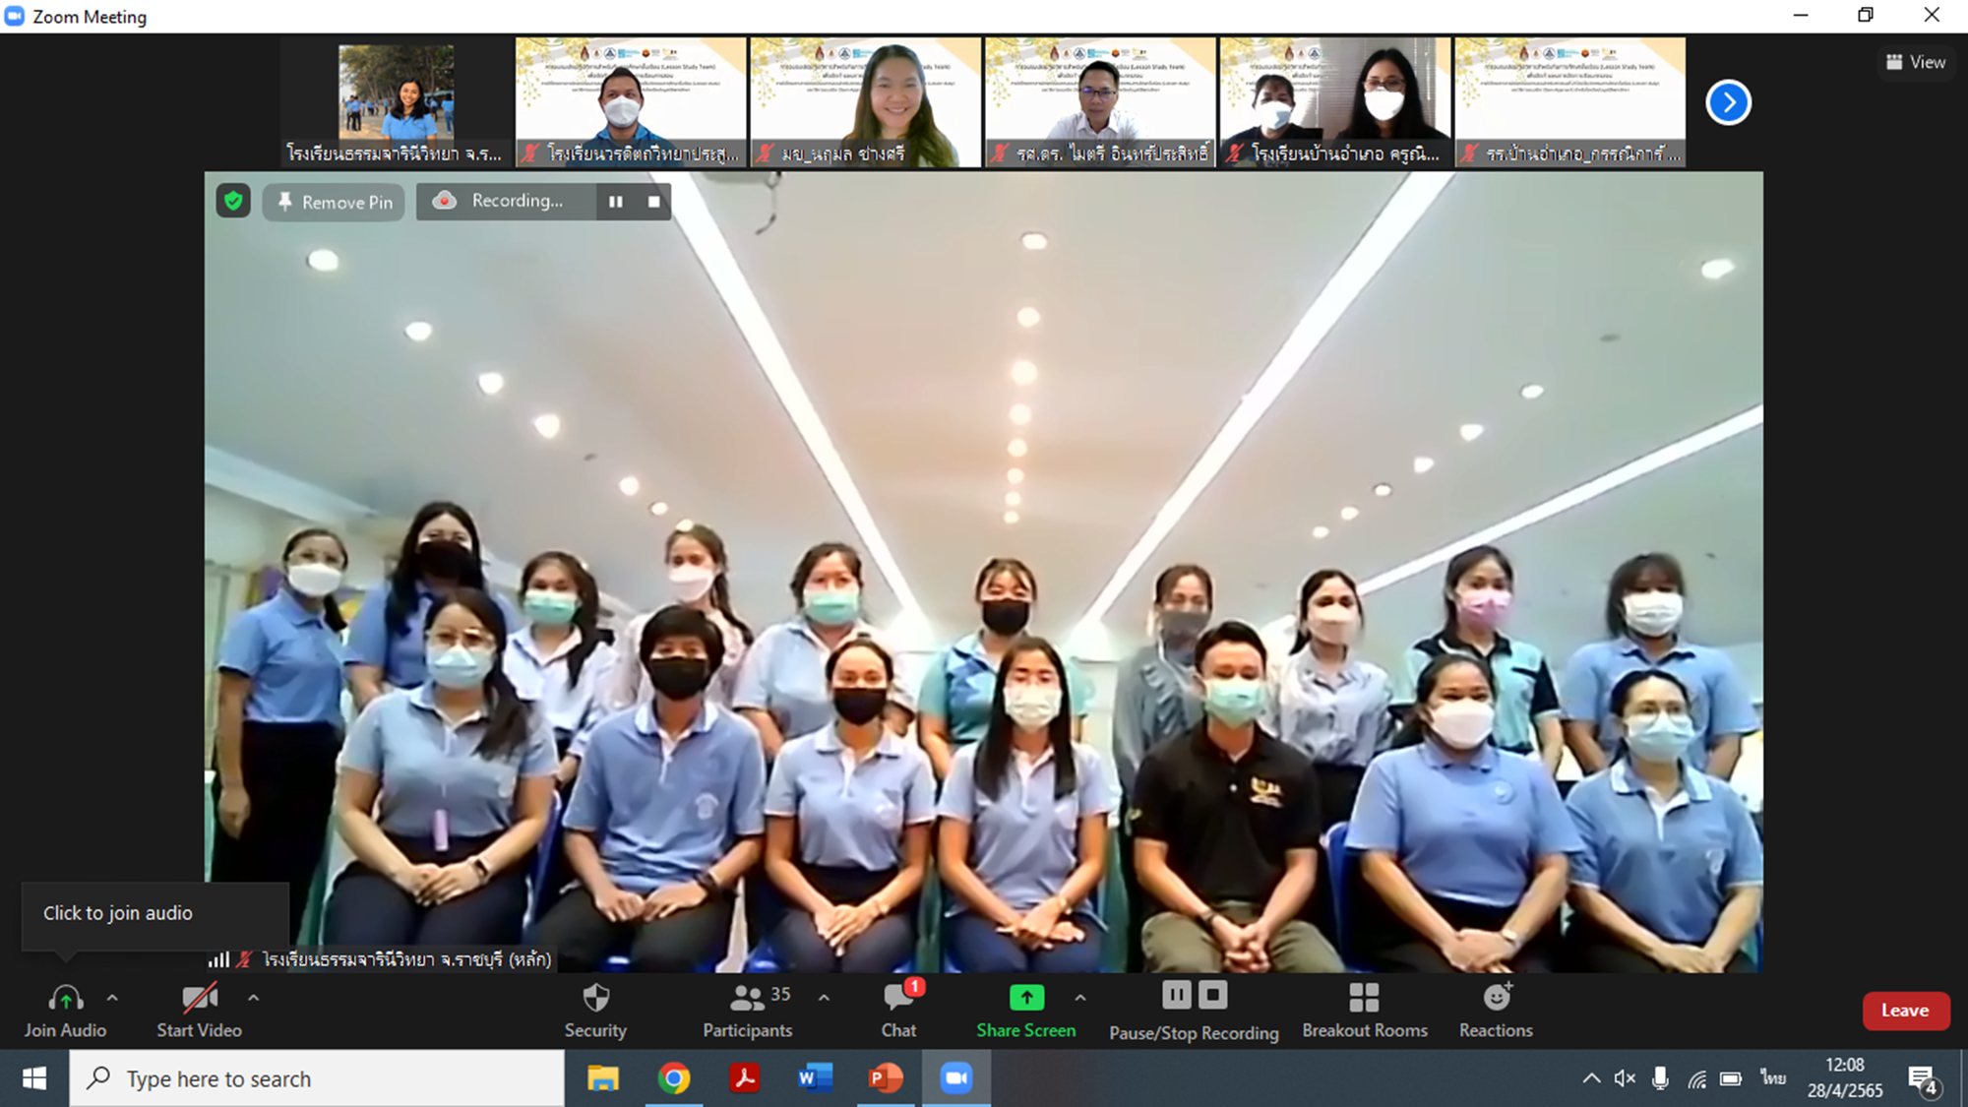Click the muted volume tray icon
1968x1107 pixels.
[1625, 1078]
